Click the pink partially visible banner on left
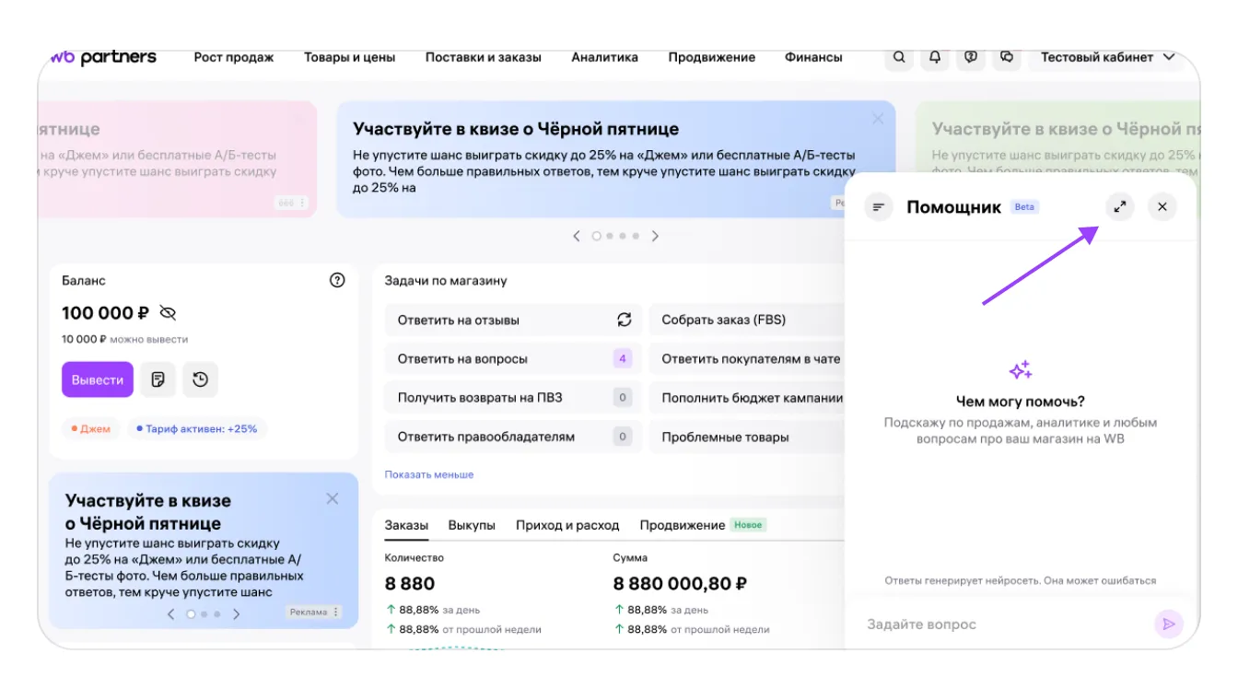This screenshot has height=700, width=1238. [x=177, y=158]
